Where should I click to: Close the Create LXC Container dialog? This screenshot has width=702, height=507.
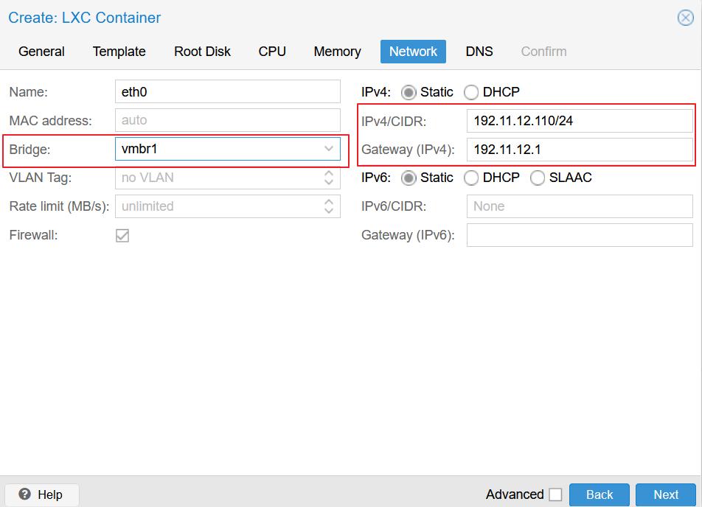685,18
